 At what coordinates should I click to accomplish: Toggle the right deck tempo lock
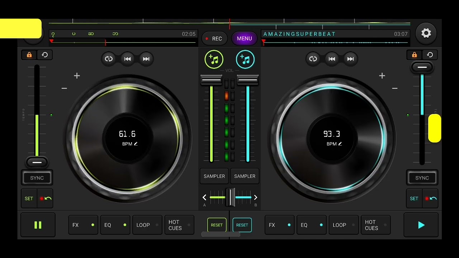pos(414,55)
